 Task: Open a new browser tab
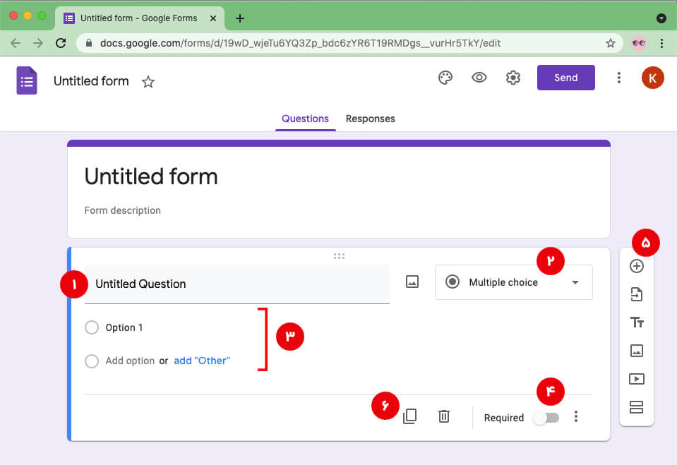click(x=240, y=18)
